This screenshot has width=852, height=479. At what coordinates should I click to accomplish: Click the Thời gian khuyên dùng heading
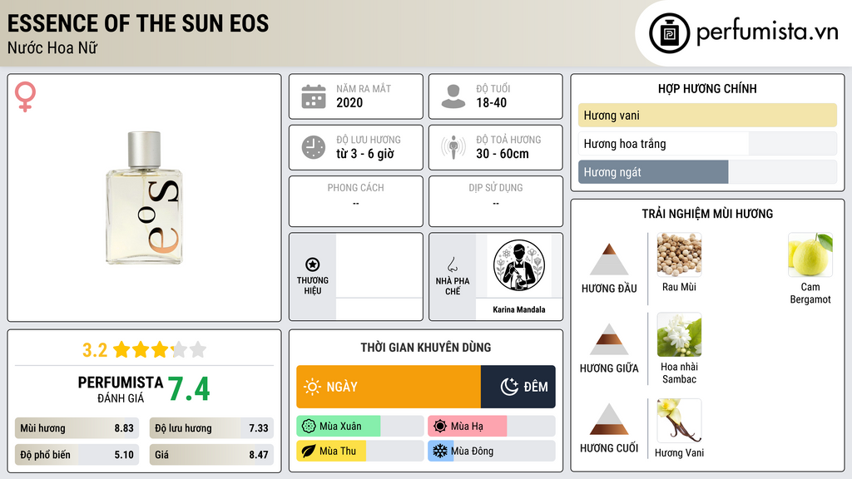(425, 348)
